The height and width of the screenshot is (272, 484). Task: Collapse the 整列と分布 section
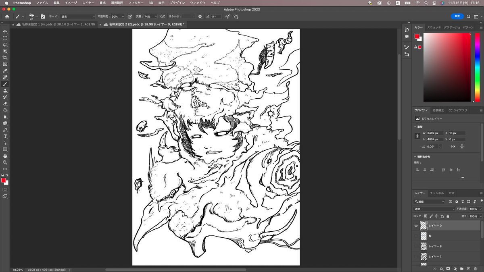415,157
